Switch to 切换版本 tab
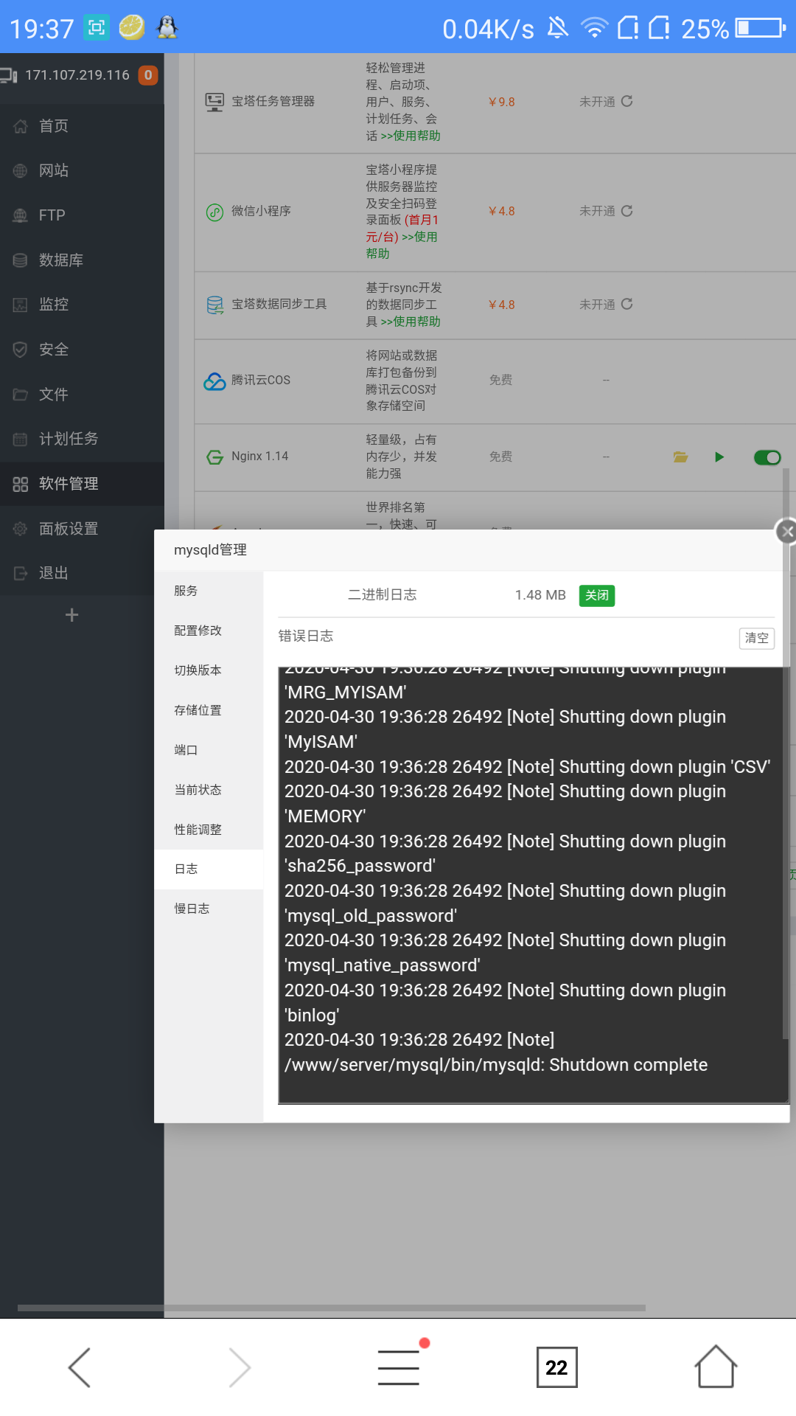The width and height of the screenshot is (796, 1416). click(209, 670)
